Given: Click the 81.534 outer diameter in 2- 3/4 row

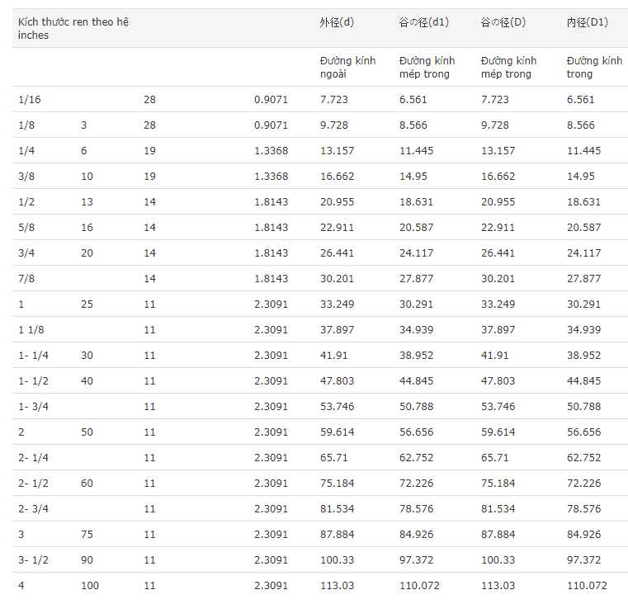Looking at the screenshot, I should point(337,508).
